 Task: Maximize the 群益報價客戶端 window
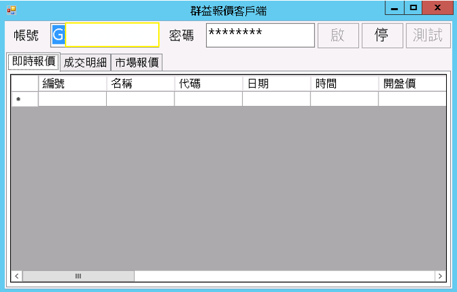click(413, 8)
